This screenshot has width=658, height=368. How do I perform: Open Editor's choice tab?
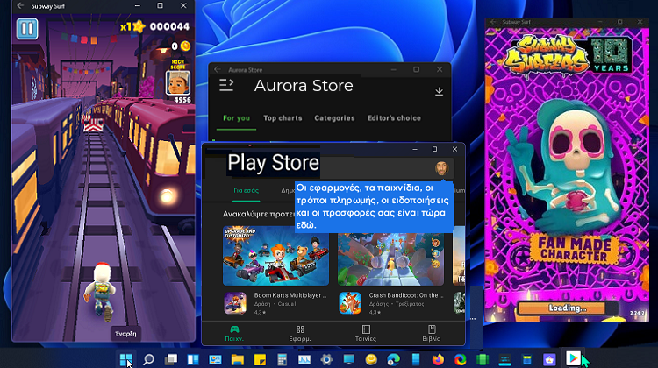[x=394, y=118]
